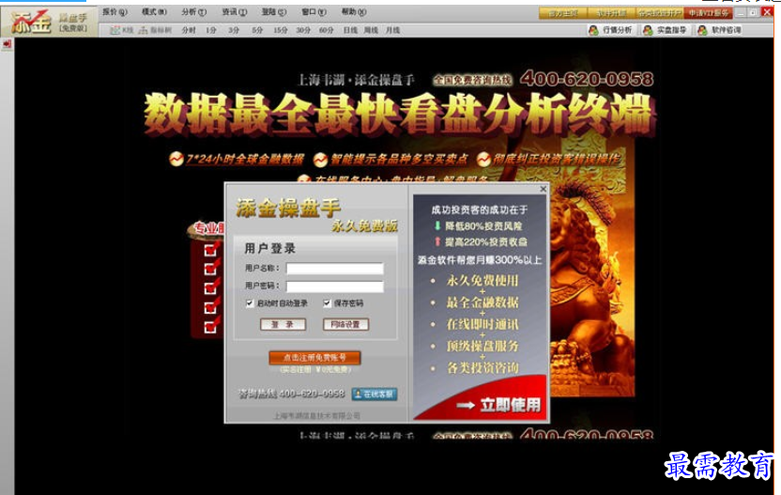Viewport: 781px width, 495px height.
Task: Select the 30分 timeframe
Action: (x=303, y=30)
